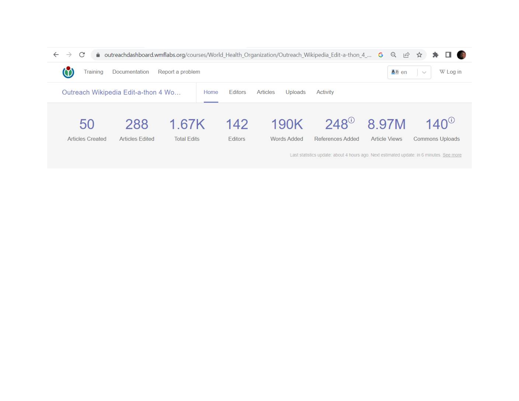Bookmark page with the star icon
Viewport: 519px width, 401px height.
pyautogui.click(x=419, y=55)
